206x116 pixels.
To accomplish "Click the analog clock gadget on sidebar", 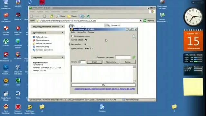I will [x=193, y=17].
